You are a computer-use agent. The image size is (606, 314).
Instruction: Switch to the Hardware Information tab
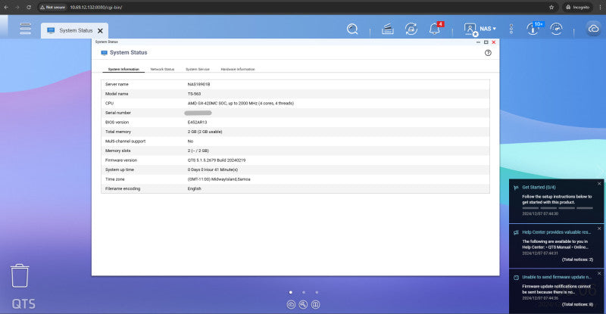coord(238,69)
